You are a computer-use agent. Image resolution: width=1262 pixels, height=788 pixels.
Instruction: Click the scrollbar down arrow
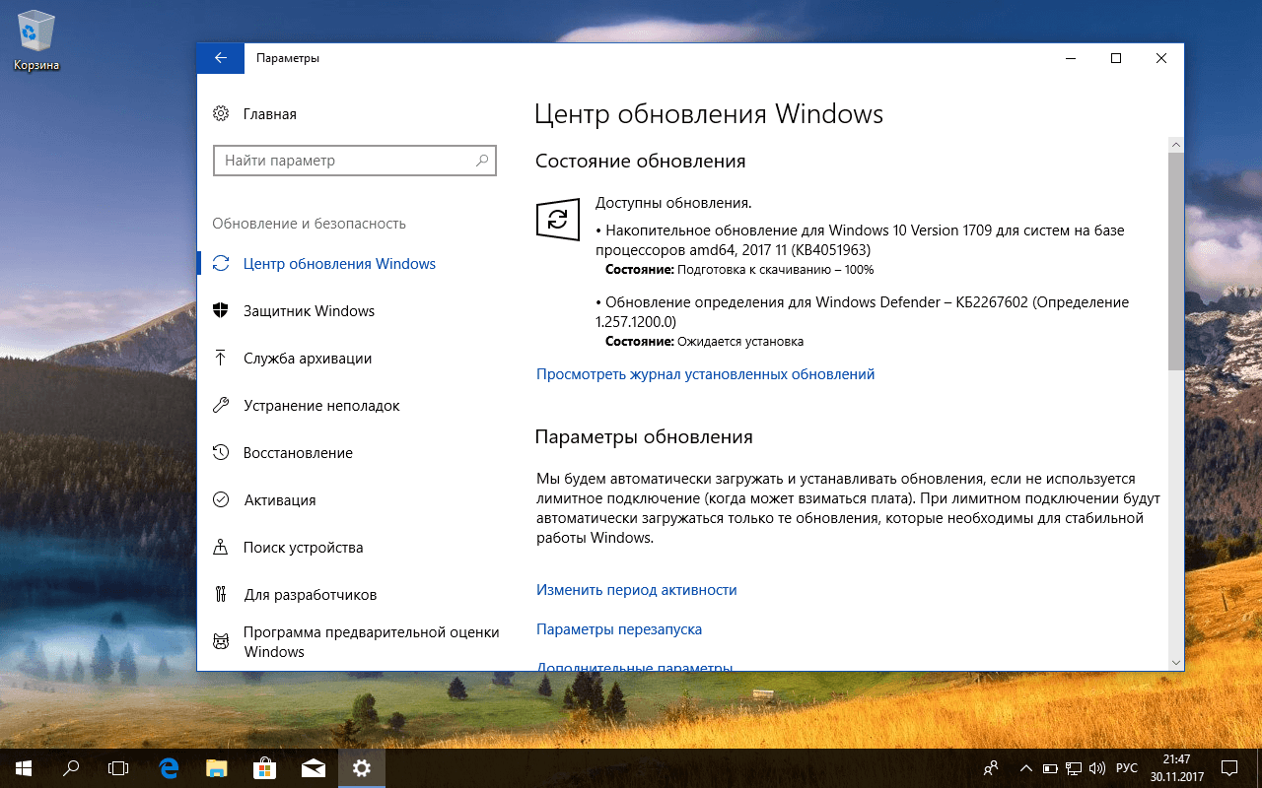pyautogui.click(x=1175, y=662)
